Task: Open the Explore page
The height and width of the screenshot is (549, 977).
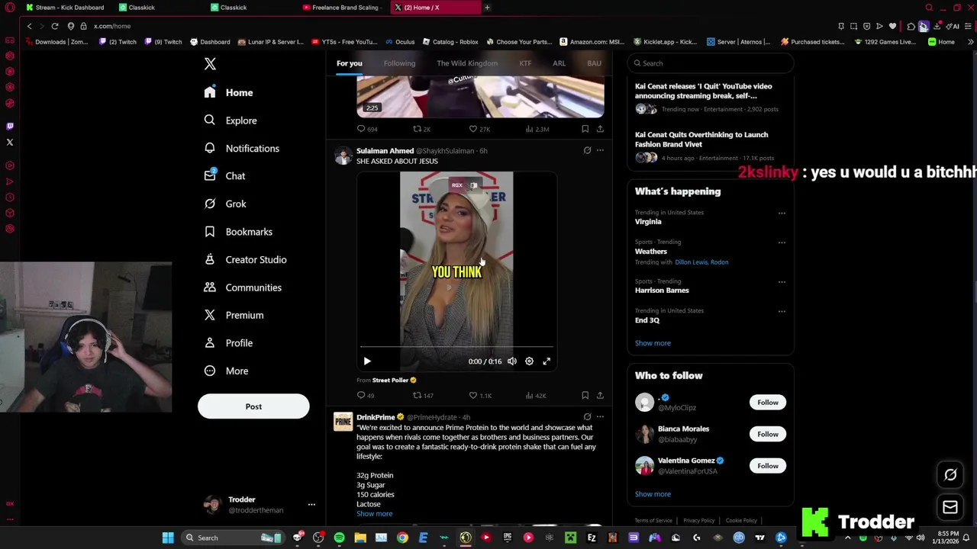Action: (231, 120)
